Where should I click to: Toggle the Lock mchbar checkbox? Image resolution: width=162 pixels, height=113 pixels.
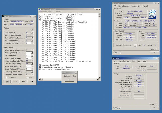coord(6,78)
